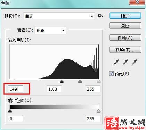Open the preset options gear menu
Image resolution: width=146 pixels, height=130 pixels.
pyautogui.click(x=100, y=16)
